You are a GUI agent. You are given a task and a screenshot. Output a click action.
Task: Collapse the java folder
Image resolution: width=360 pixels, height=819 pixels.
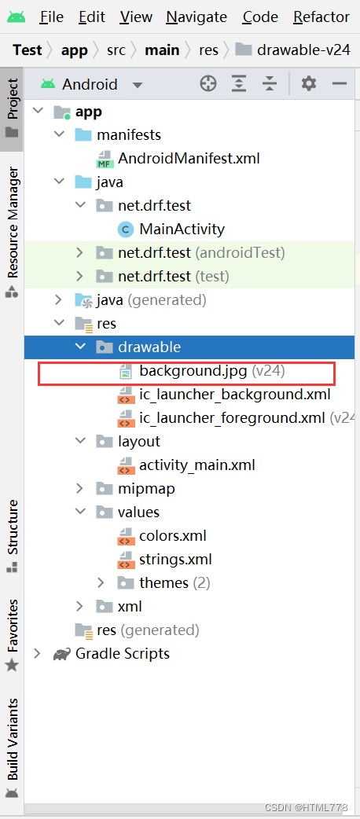59,182
